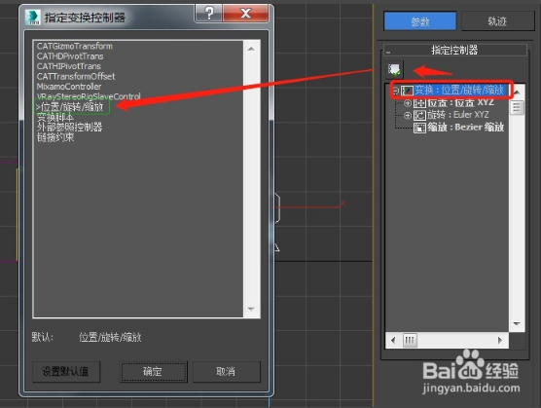The image size is (541, 408).
Task: Switch to the 参数 tab
Action: click(420, 21)
